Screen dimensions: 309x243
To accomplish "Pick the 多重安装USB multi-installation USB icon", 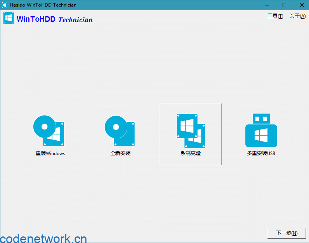I will 261,130.
